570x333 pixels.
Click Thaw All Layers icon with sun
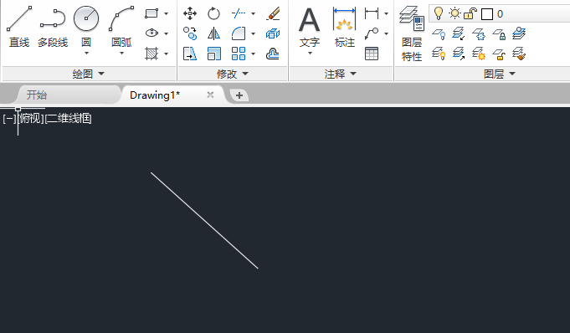479,54
